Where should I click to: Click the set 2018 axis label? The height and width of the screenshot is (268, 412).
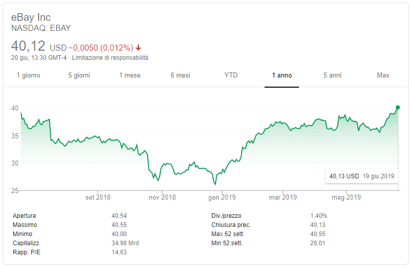pos(98,197)
